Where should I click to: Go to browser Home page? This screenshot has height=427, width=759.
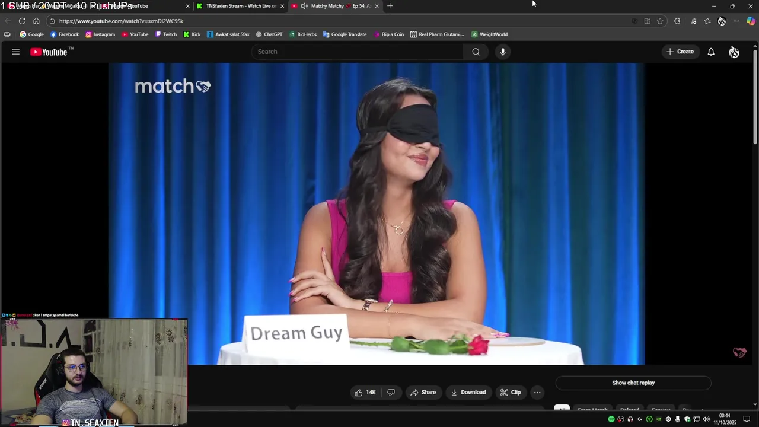36,21
